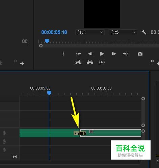Click 00:00:05:00 on timeline ruler
This screenshot has height=168, width=159.
click(40, 88)
